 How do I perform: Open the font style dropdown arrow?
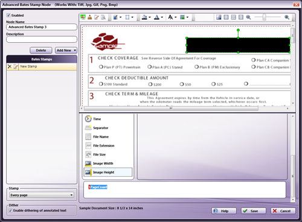(175, 17)
